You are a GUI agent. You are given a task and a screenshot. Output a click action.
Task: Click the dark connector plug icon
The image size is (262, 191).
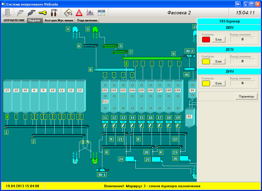[31, 13]
